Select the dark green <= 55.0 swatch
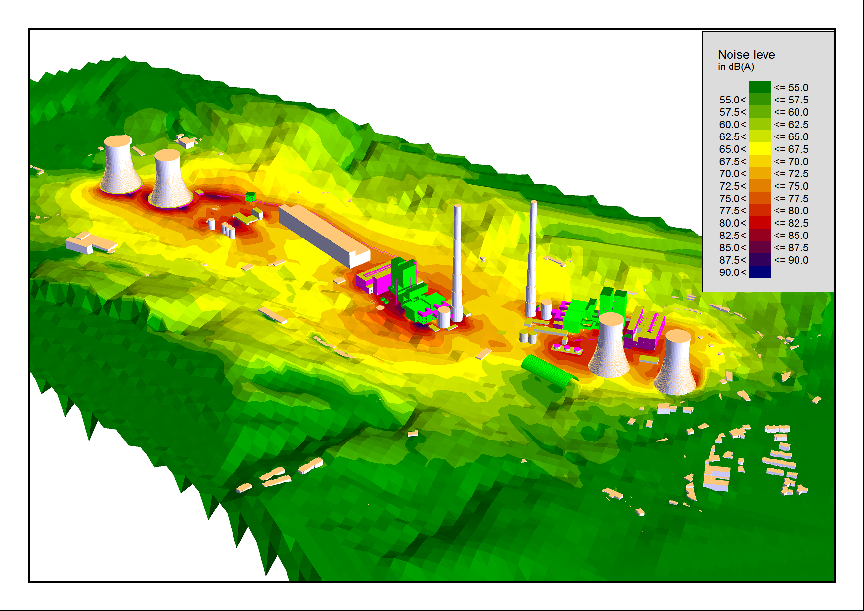Viewport: 864px width, 611px height. [759, 87]
